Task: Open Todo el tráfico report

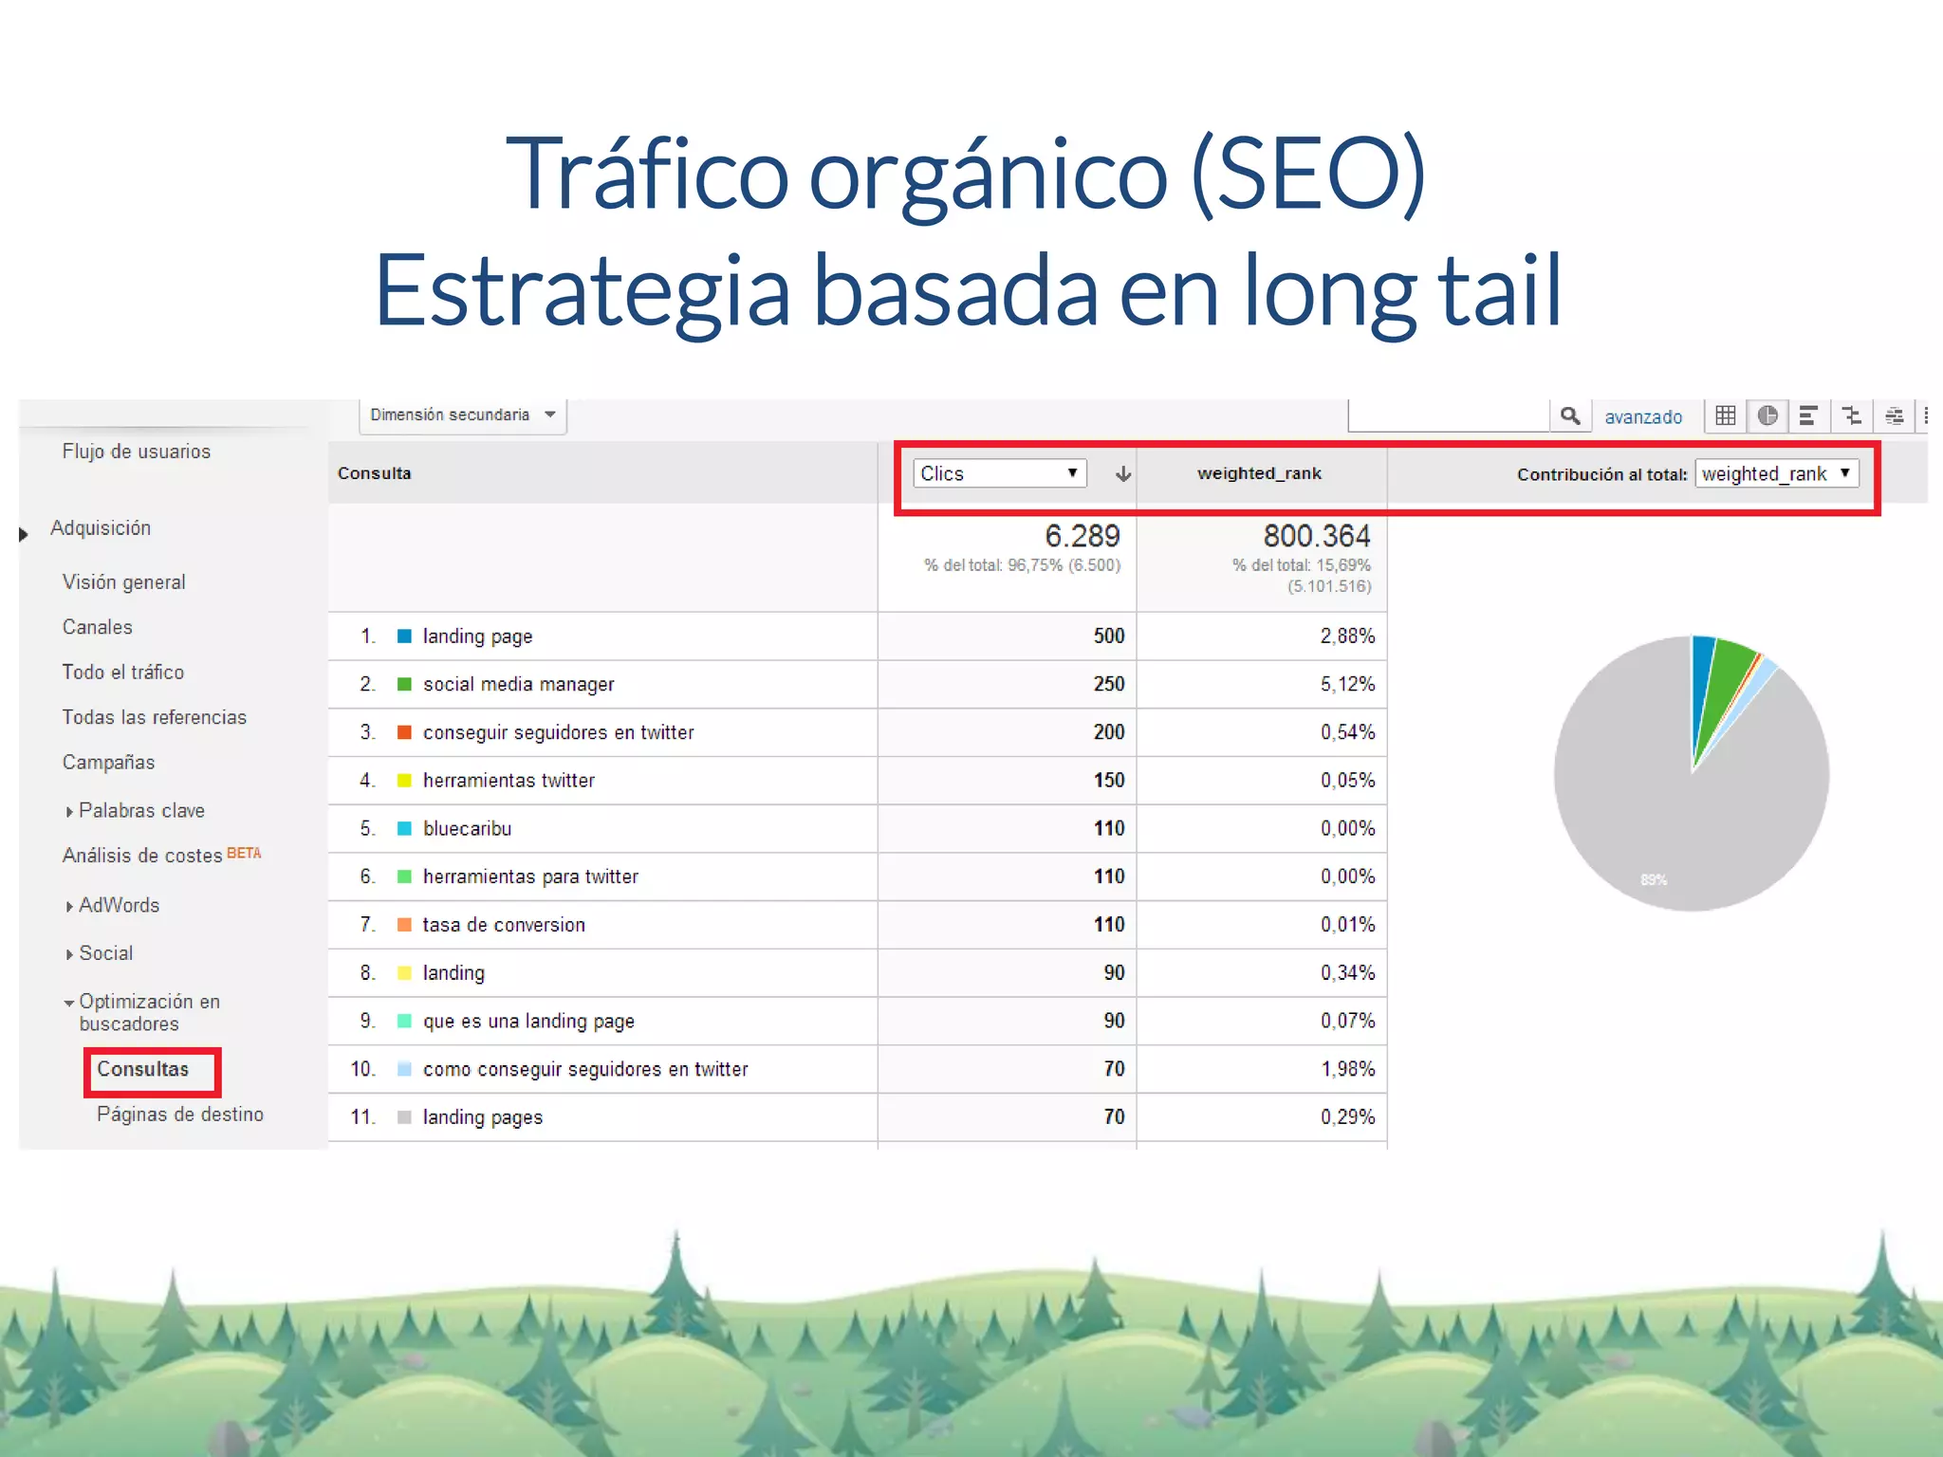Action: [123, 673]
